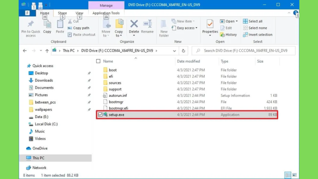Screen dimensions: 318x179
Task: Expand the Delete dropdown arrow
Action: (x=134, y=35)
